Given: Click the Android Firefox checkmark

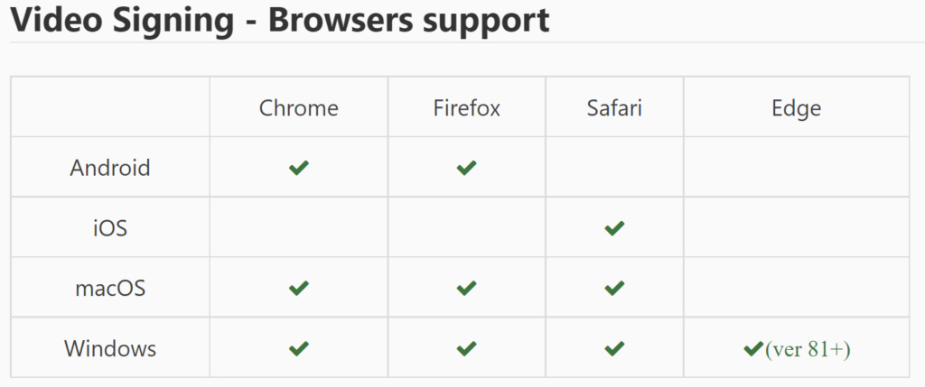Looking at the screenshot, I should tap(466, 168).
